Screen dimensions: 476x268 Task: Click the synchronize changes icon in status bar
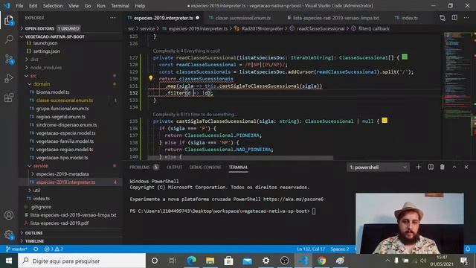(36, 249)
